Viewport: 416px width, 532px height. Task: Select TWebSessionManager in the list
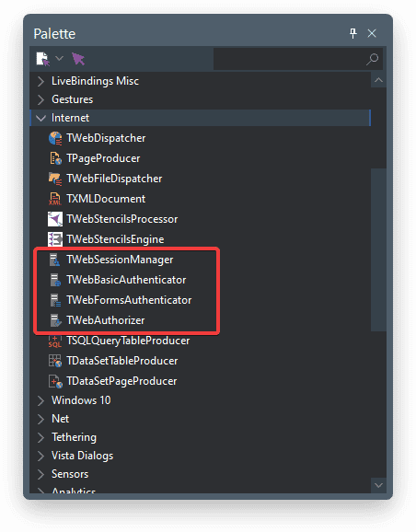pos(120,260)
